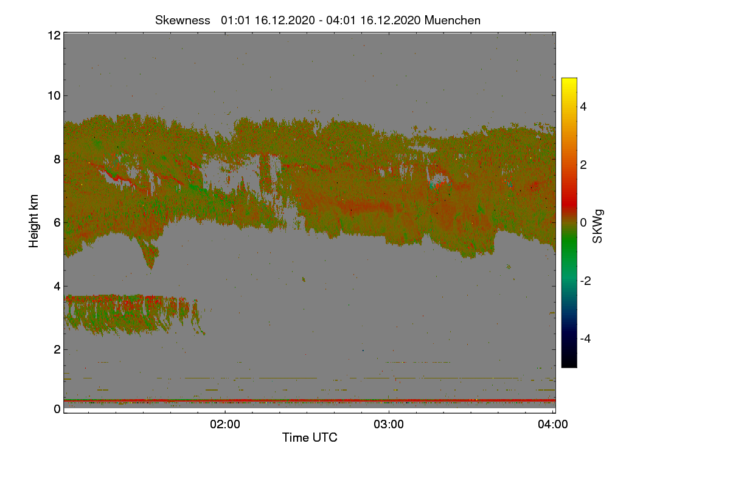Screen dimensions: 730x486
Task: Click the y-axis tick label 8
Action: point(57,159)
